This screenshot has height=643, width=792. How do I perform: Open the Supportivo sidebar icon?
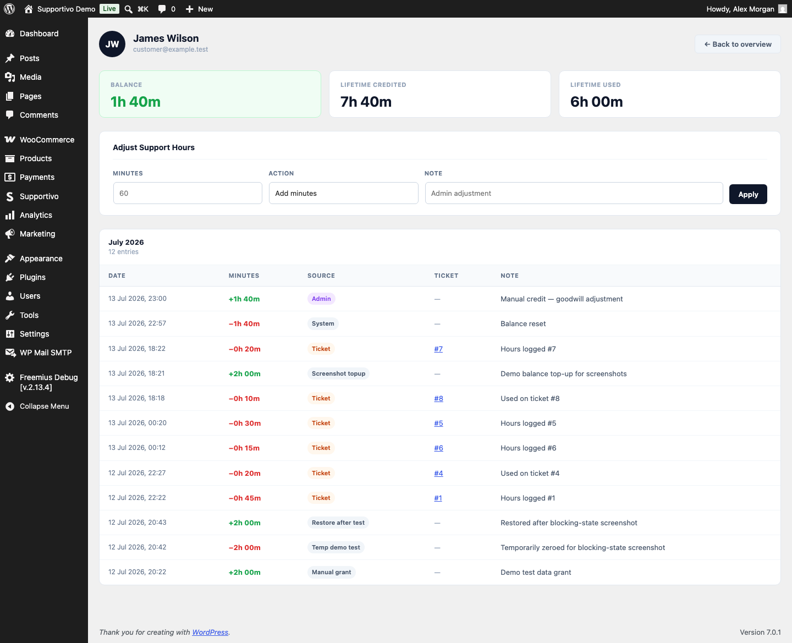click(10, 196)
